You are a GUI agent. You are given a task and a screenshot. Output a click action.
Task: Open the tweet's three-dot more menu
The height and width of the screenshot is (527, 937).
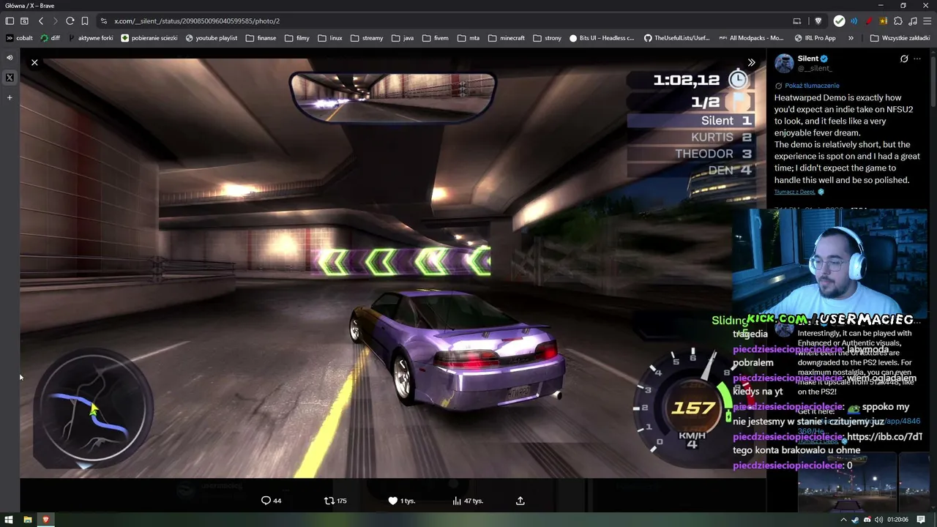[x=917, y=59]
